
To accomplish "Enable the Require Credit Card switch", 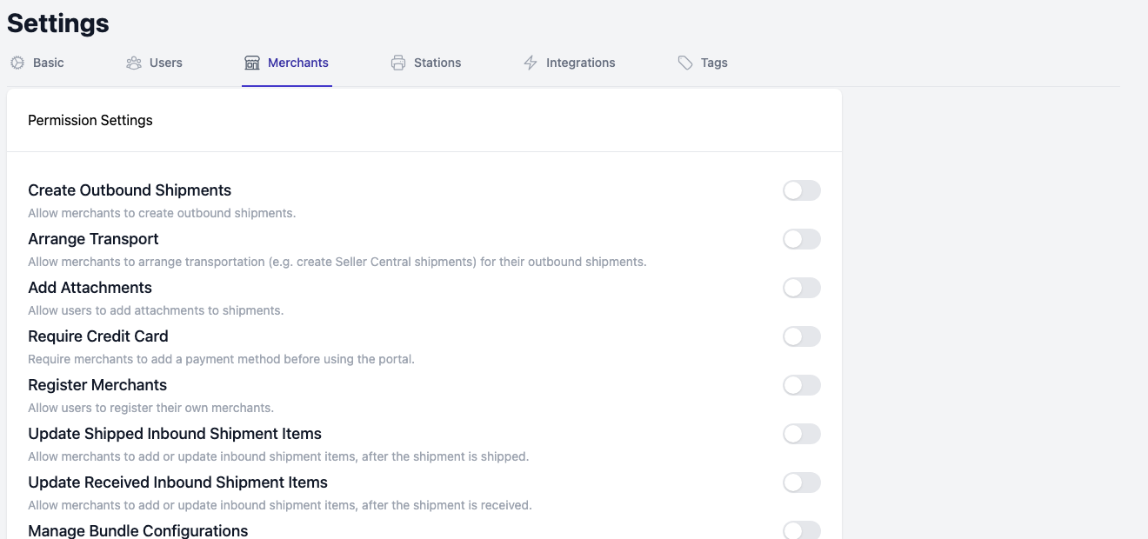I will tap(802, 336).
